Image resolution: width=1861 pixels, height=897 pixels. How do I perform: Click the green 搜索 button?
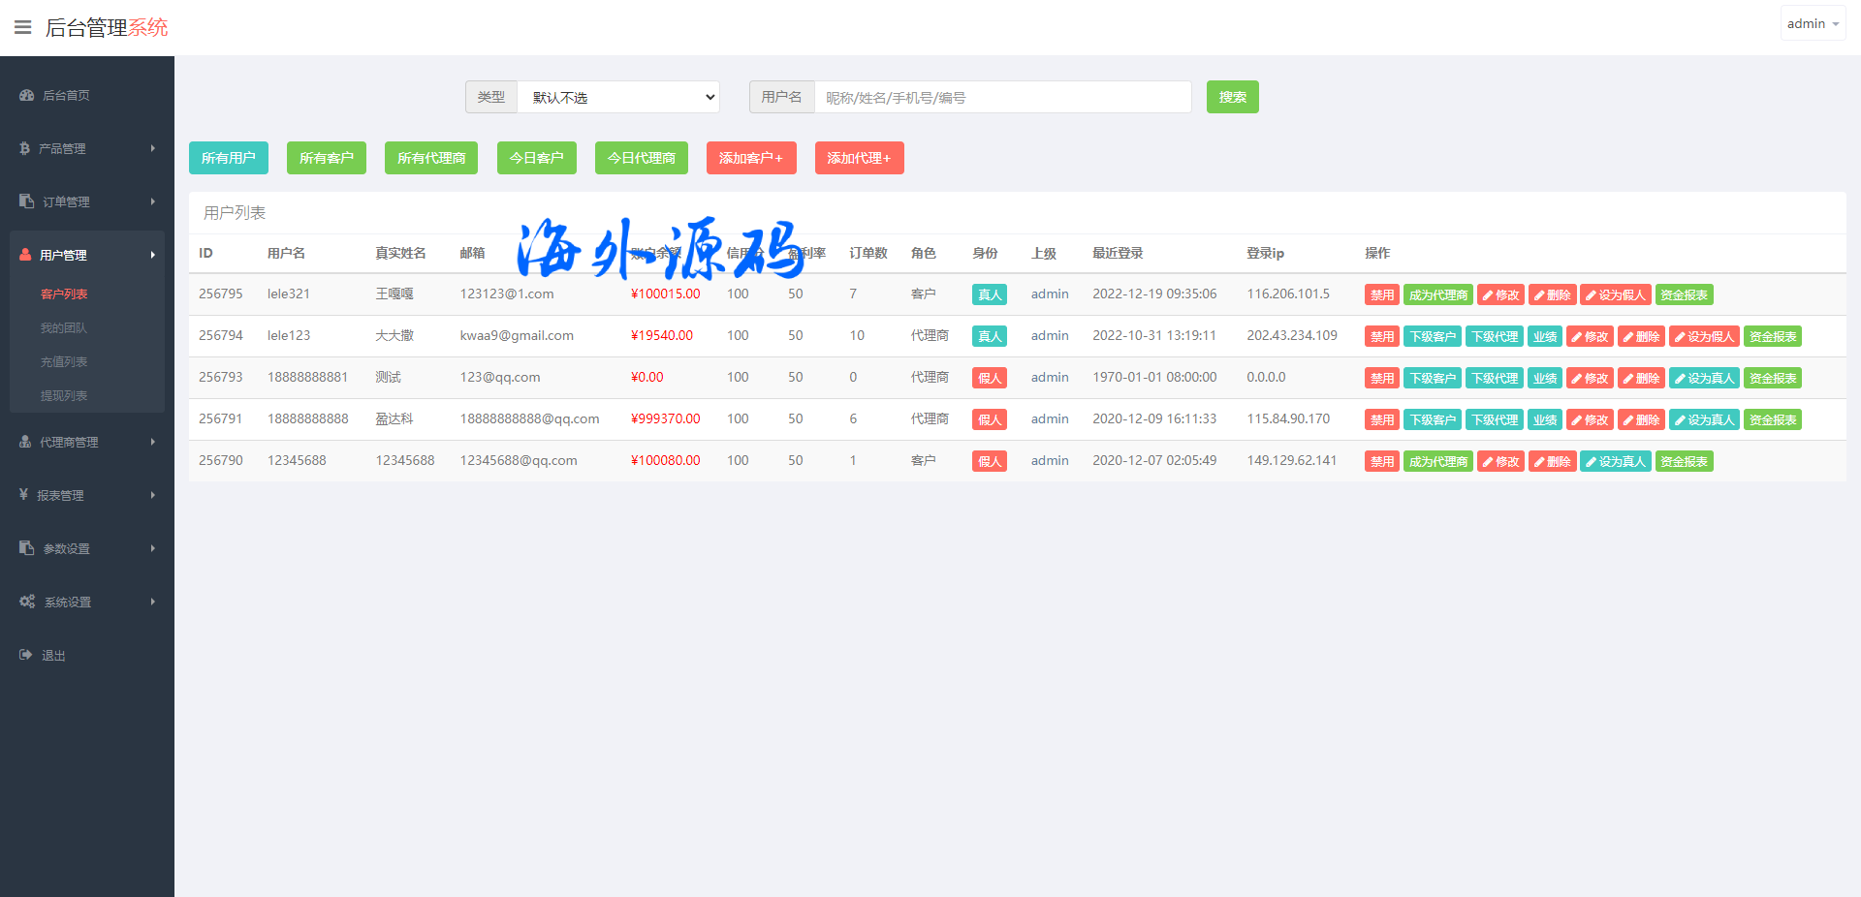tap(1232, 97)
